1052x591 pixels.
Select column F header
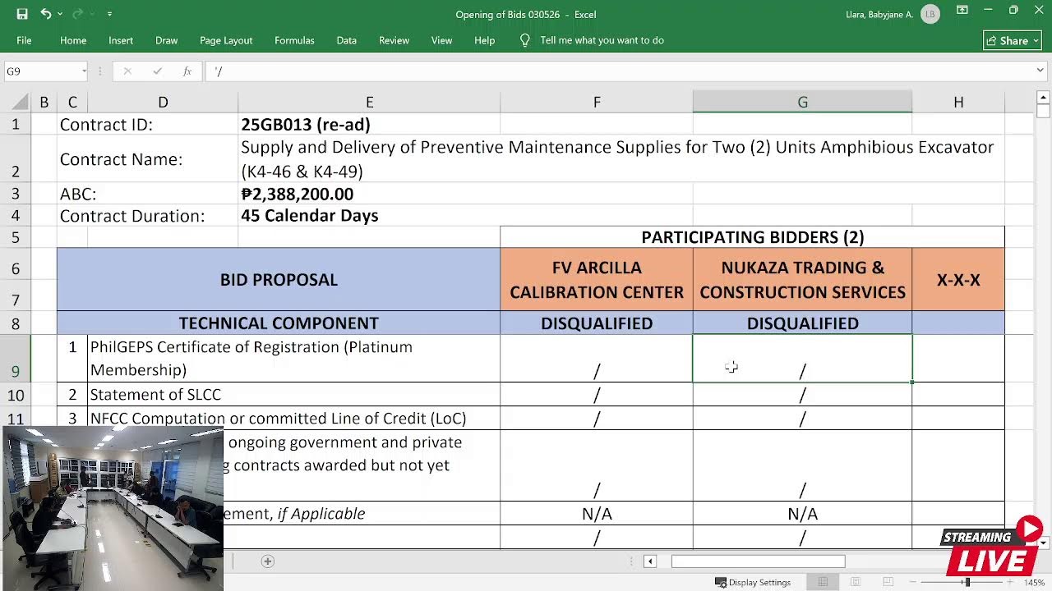click(597, 102)
